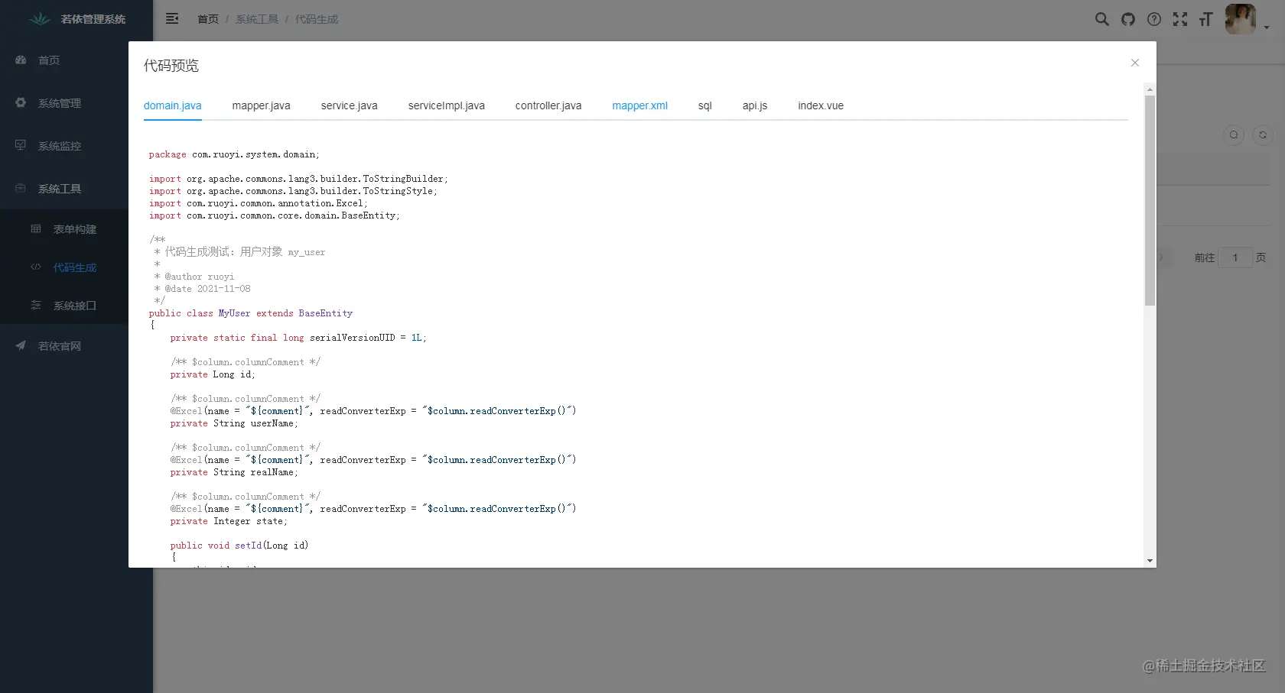Open the GitHub source icon

1128,19
